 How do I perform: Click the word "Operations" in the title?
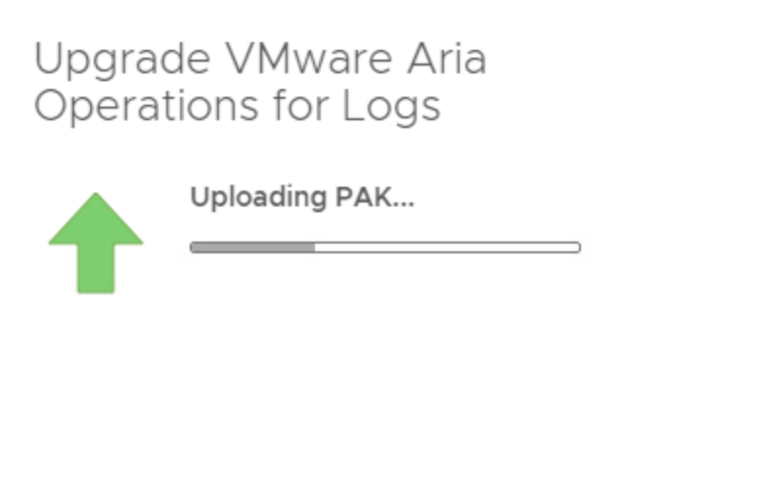coord(147,108)
